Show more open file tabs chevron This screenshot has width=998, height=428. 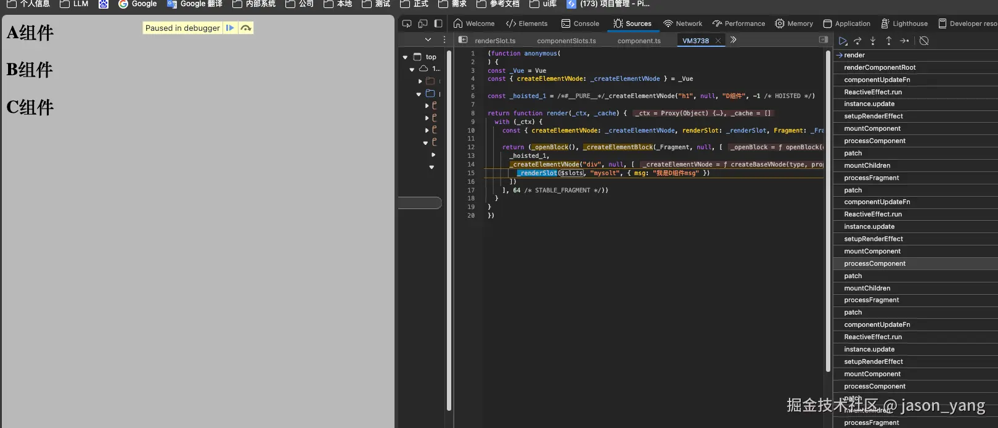(x=734, y=39)
